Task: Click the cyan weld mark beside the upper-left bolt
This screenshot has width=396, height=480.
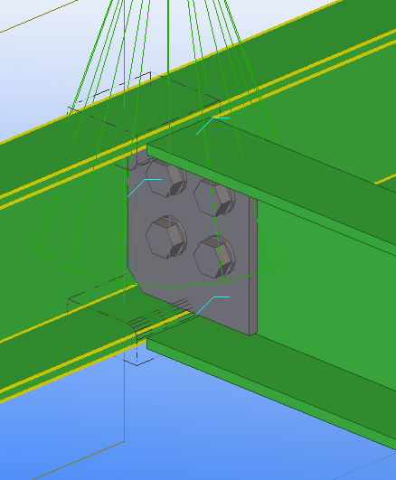Action: tap(145, 188)
